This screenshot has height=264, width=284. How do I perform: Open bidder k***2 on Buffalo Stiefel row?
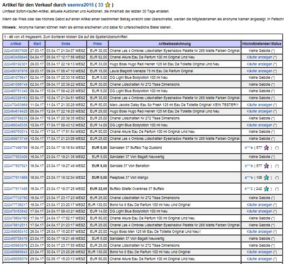248,189
